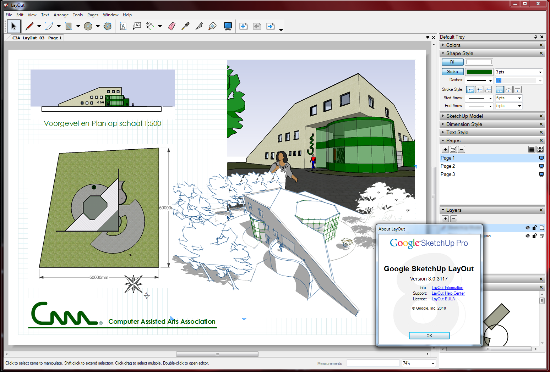The image size is (550, 372).
Task: Select the Dimension tool
Action: (150, 26)
